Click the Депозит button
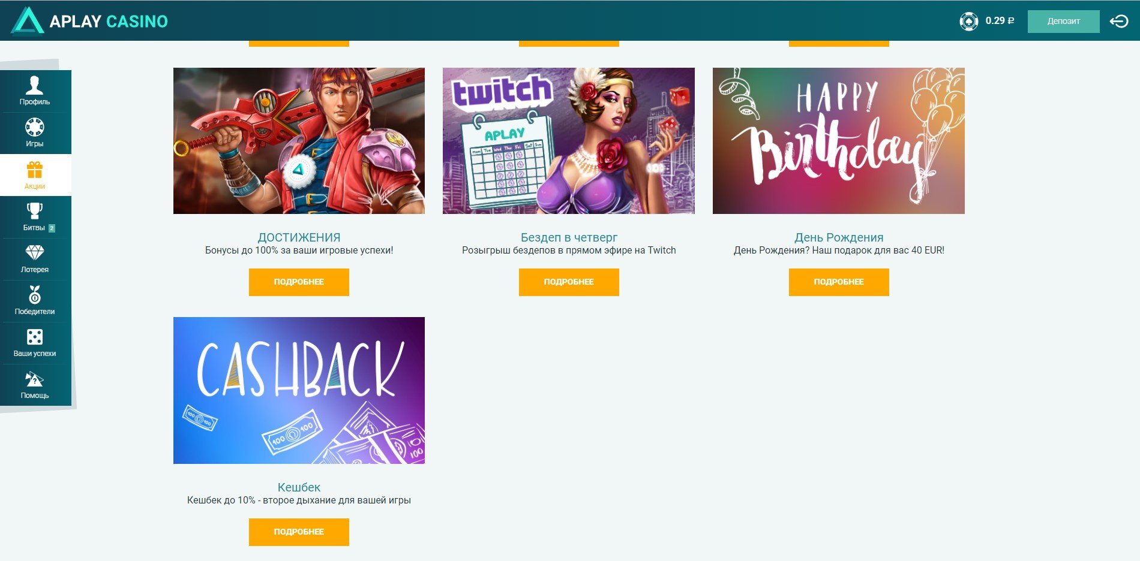 pyautogui.click(x=1063, y=21)
